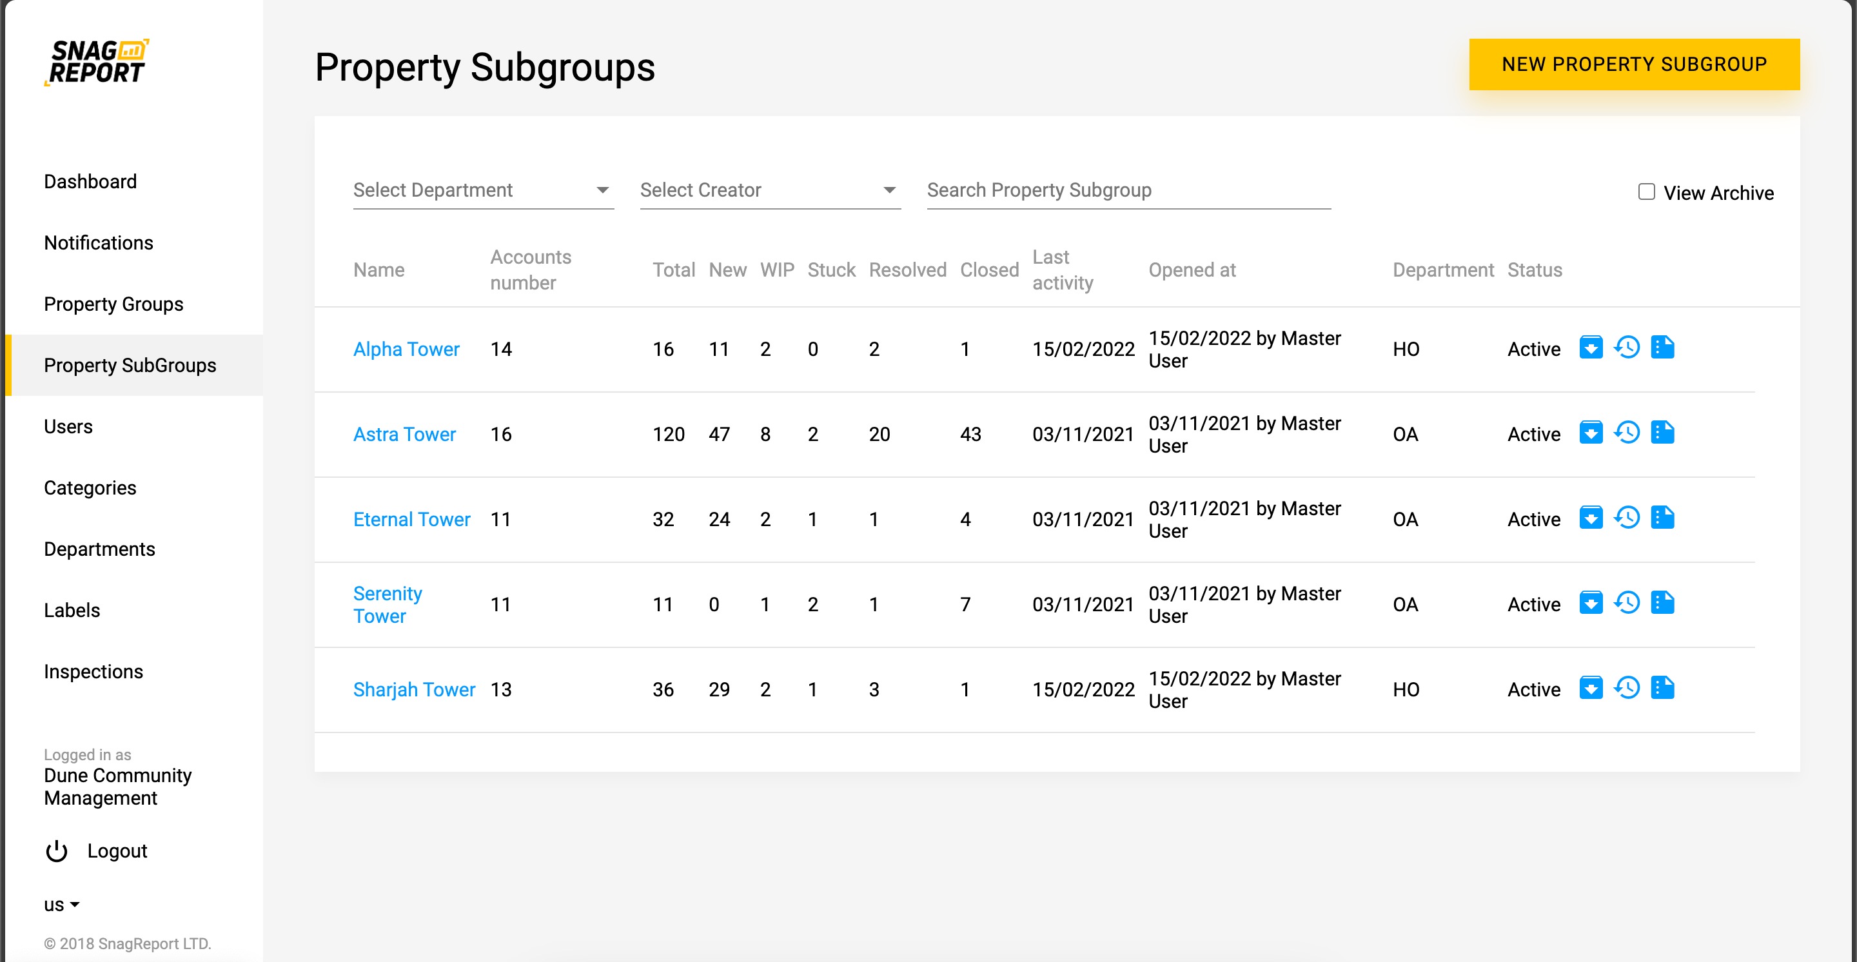Open the Alpha Tower link

click(x=406, y=349)
